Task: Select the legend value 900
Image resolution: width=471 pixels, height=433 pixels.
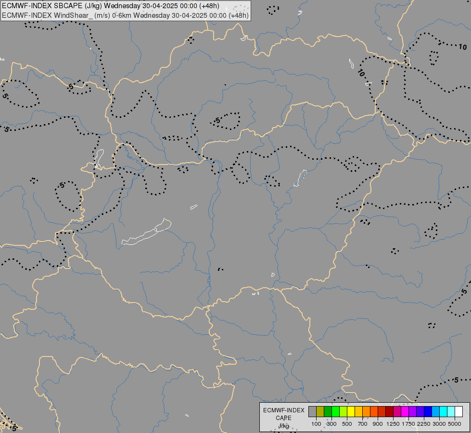Action: click(x=378, y=424)
